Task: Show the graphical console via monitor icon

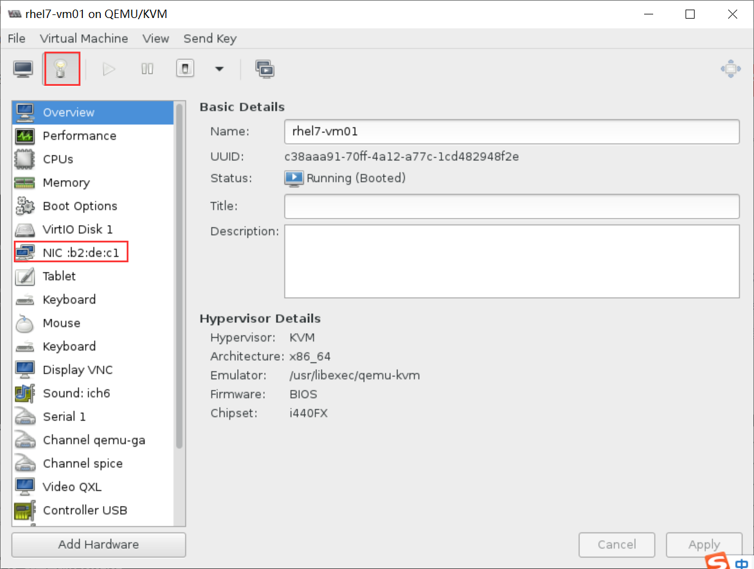Action: click(22, 68)
